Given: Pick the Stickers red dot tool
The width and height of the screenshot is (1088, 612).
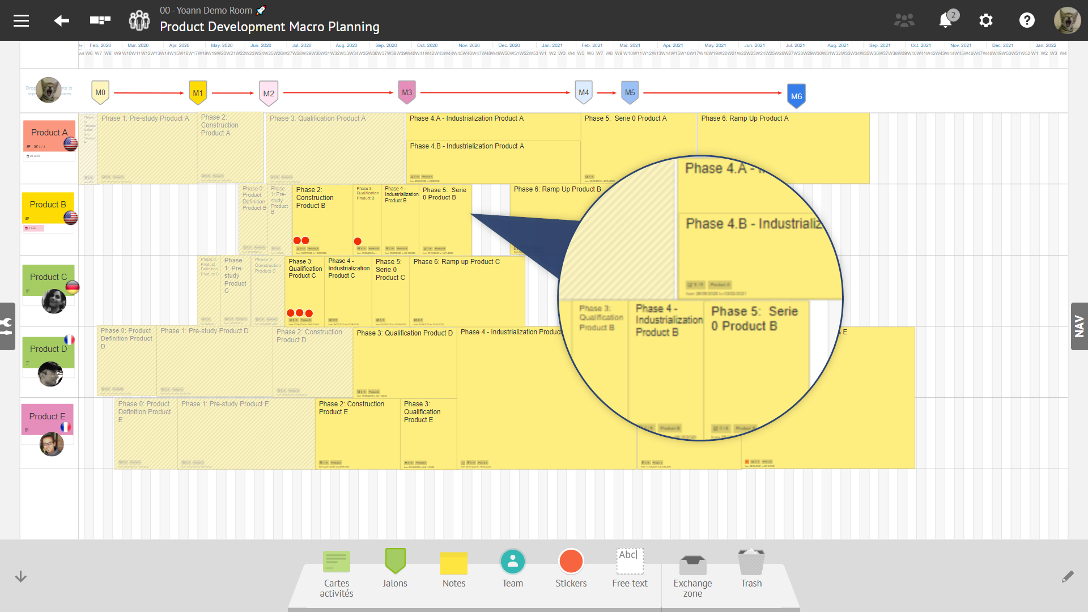Looking at the screenshot, I should tap(571, 568).
